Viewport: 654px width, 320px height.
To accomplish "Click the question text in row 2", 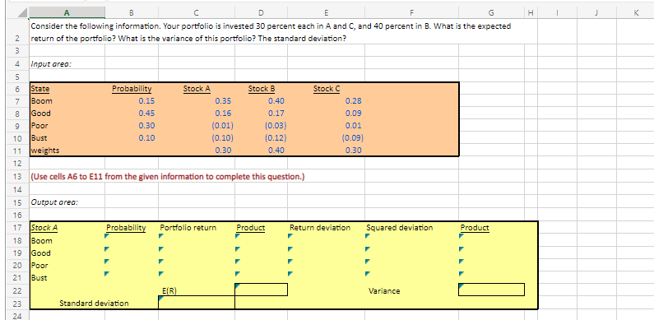I will click(271, 33).
